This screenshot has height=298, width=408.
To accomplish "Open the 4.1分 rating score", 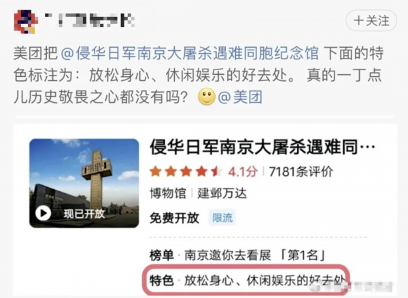I will coord(243,171).
